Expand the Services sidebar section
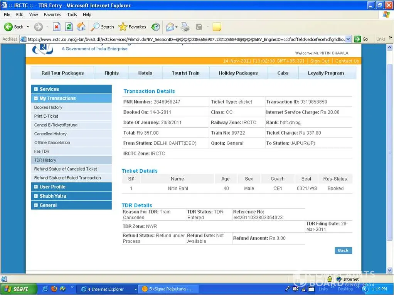This screenshot has height=295, width=394. [x=49, y=89]
